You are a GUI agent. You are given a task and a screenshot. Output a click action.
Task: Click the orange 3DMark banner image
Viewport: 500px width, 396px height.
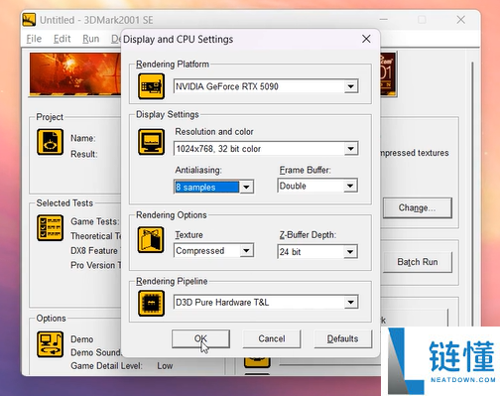(75, 74)
